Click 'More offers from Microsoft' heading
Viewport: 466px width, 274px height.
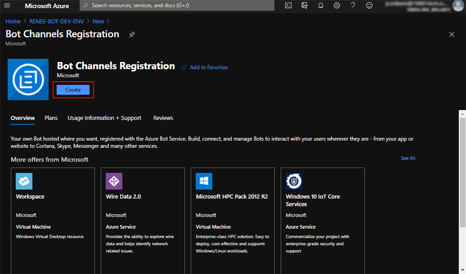click(49, 160)
